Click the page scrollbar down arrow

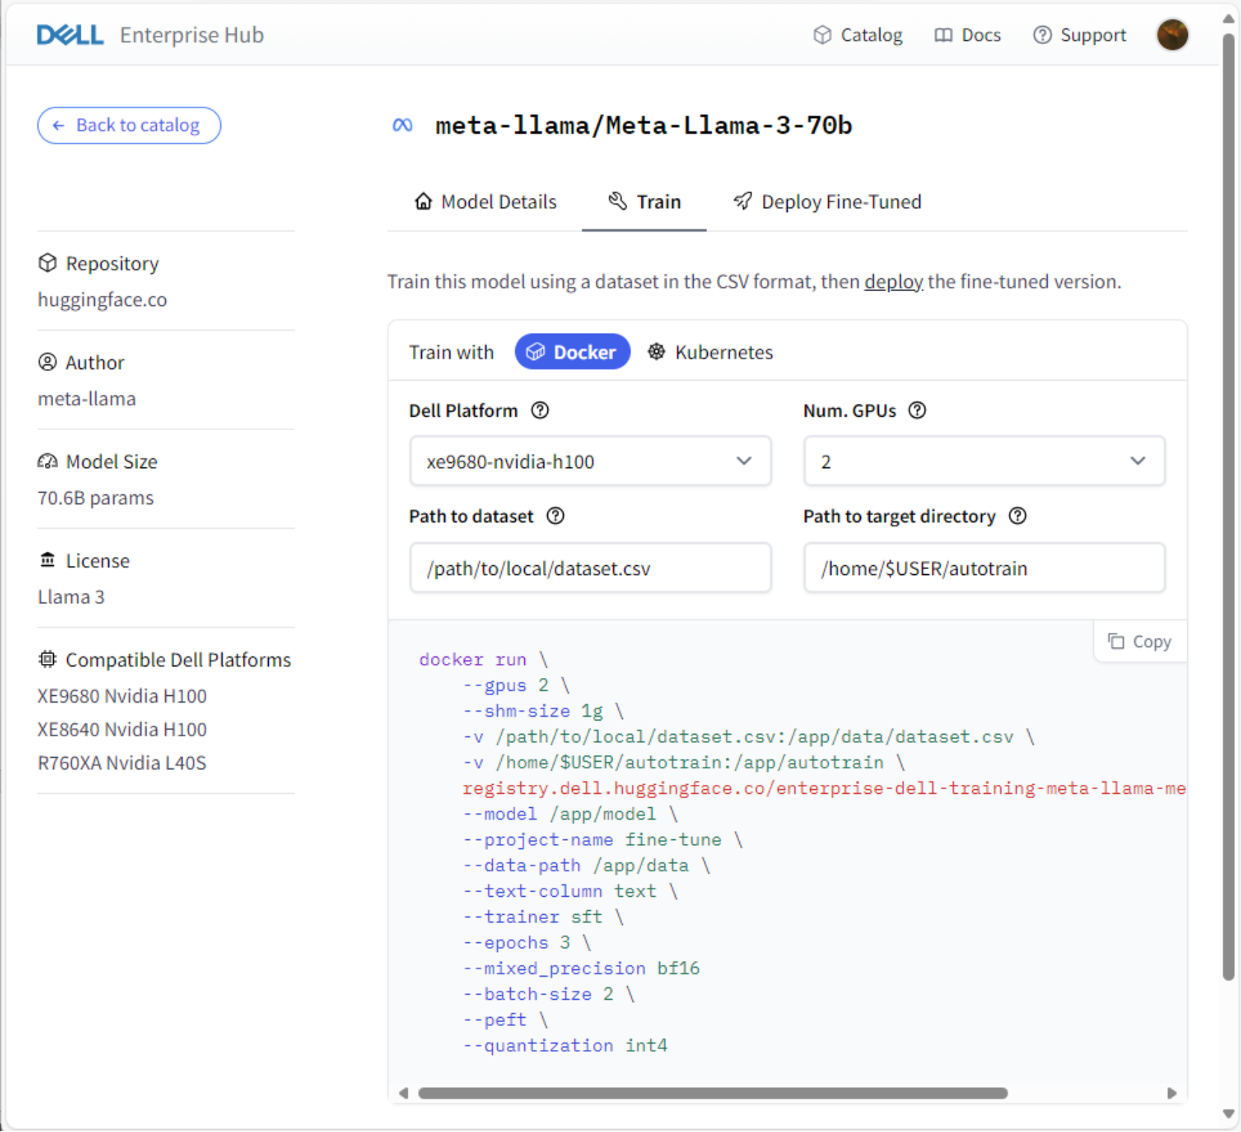click(1228, 1114)
